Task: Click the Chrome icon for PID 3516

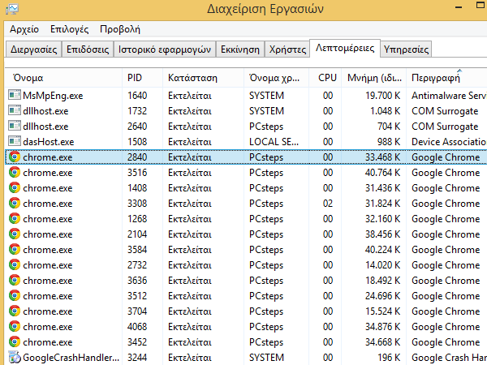Action: pyautogui.click(x=15, y=172)
